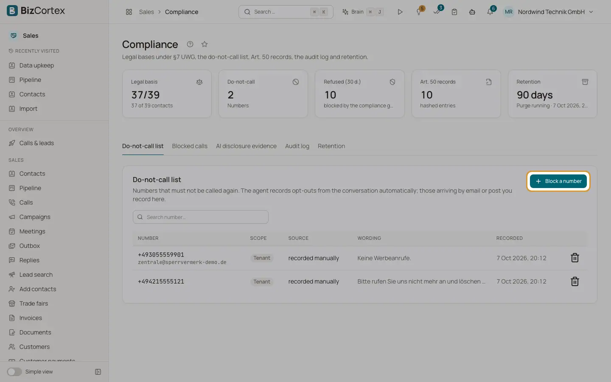
Task: Select the Audit log tab
Action: coord(297,146)
